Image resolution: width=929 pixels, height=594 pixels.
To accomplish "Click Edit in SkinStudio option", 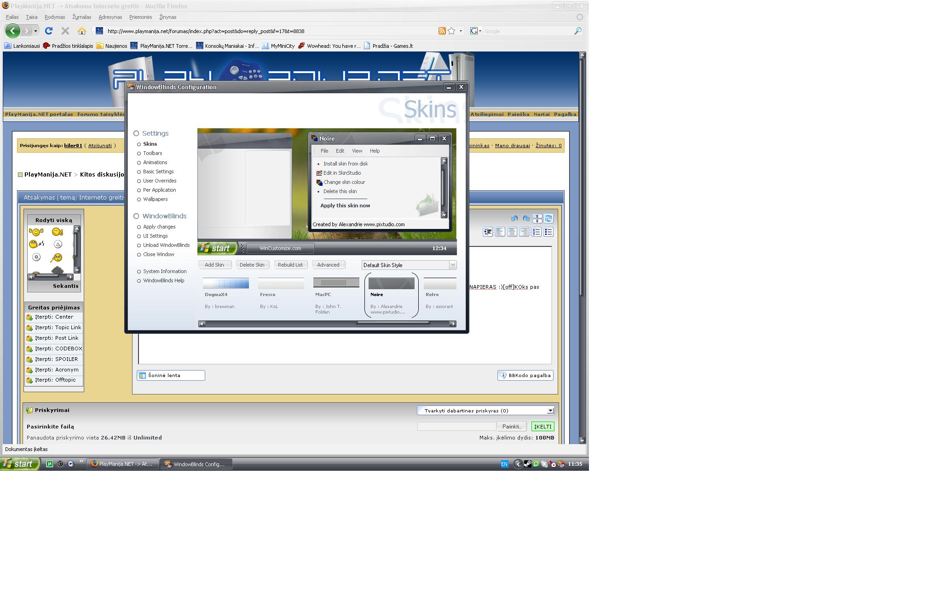I will pos(342,173).
